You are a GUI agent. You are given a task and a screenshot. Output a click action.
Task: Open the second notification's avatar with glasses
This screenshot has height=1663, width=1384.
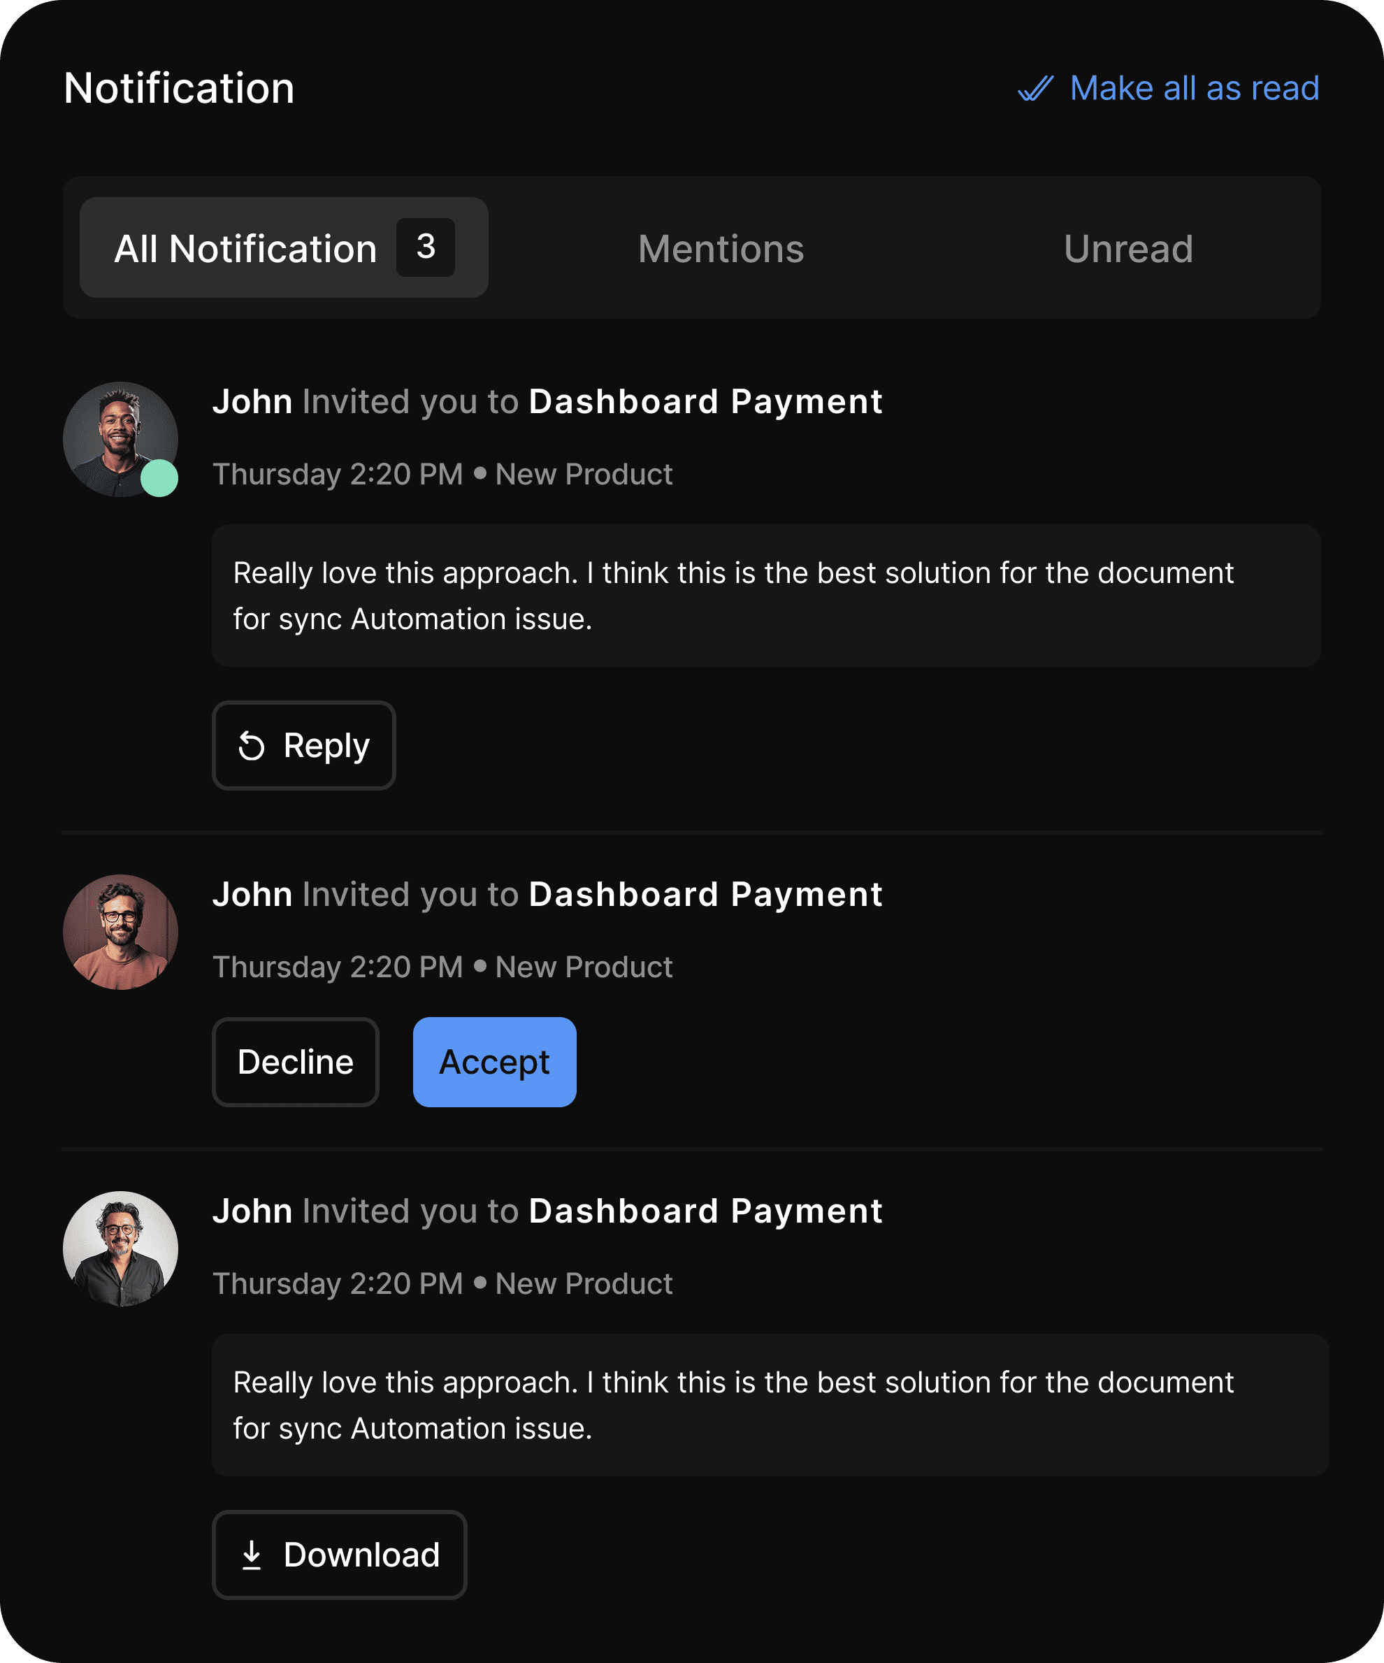(120, 931)
